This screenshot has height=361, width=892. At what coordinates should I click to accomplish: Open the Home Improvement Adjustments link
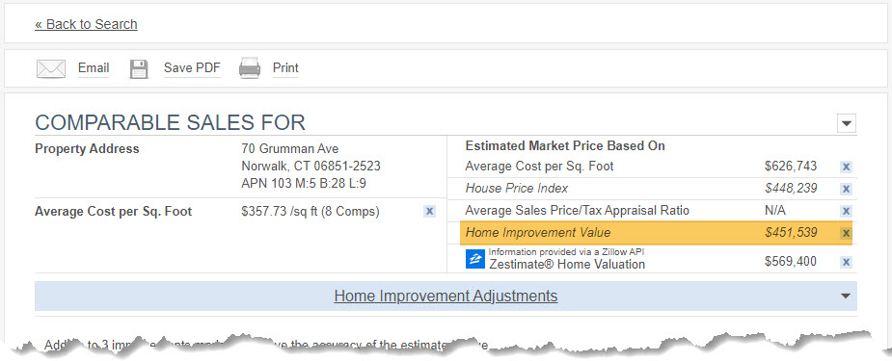coord(446,296)
